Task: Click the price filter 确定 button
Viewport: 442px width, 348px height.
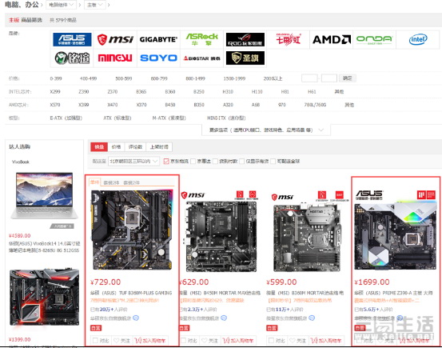Action: [x=348, y=78]
